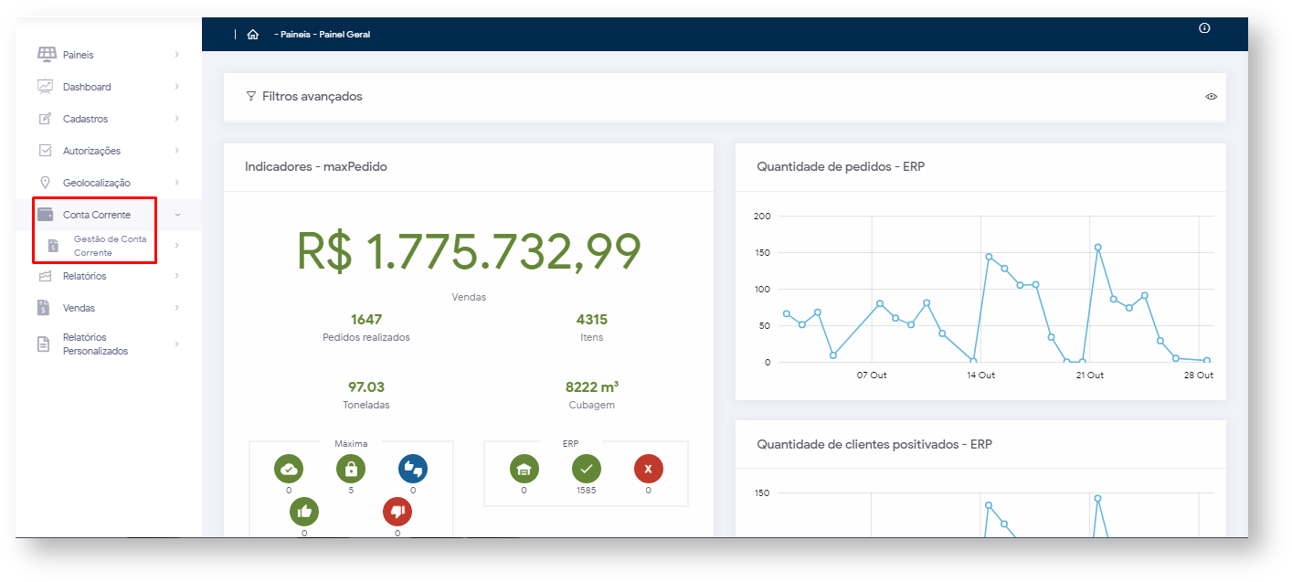The image size is (1292, 582).
Task: Click the green warehouse ERP icon
Action: pos(524,470)
